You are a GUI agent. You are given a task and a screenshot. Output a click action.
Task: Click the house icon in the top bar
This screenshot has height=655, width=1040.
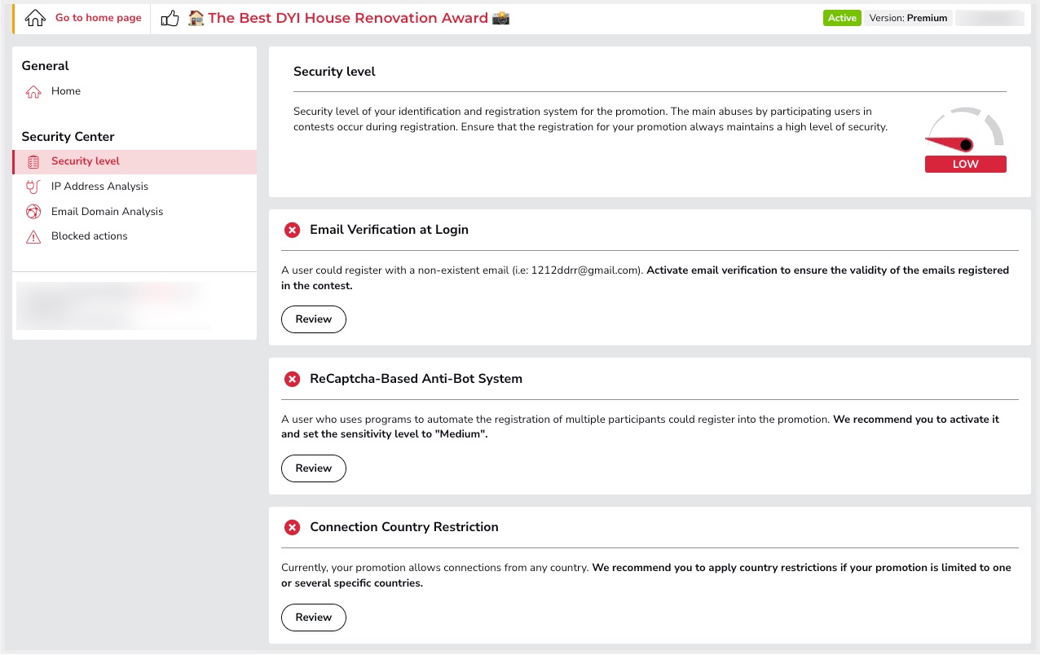tap(35, 18)
